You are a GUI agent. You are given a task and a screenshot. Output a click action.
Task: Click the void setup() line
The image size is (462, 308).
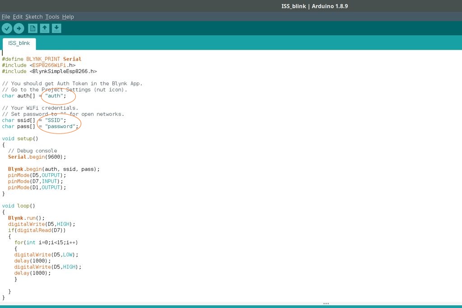pos(20,138)
